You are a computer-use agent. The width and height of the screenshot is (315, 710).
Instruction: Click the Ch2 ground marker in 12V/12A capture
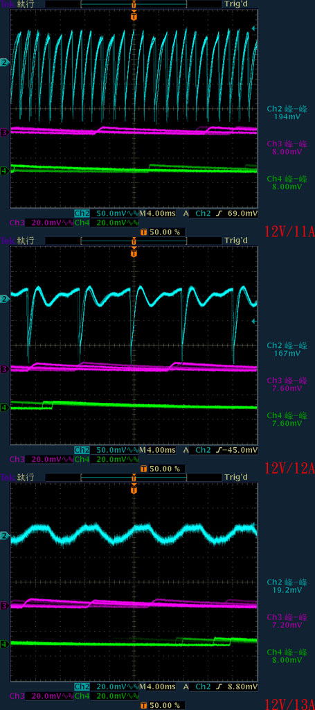point(5,299)
